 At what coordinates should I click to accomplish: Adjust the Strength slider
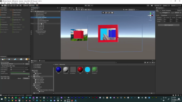[18, 72]
